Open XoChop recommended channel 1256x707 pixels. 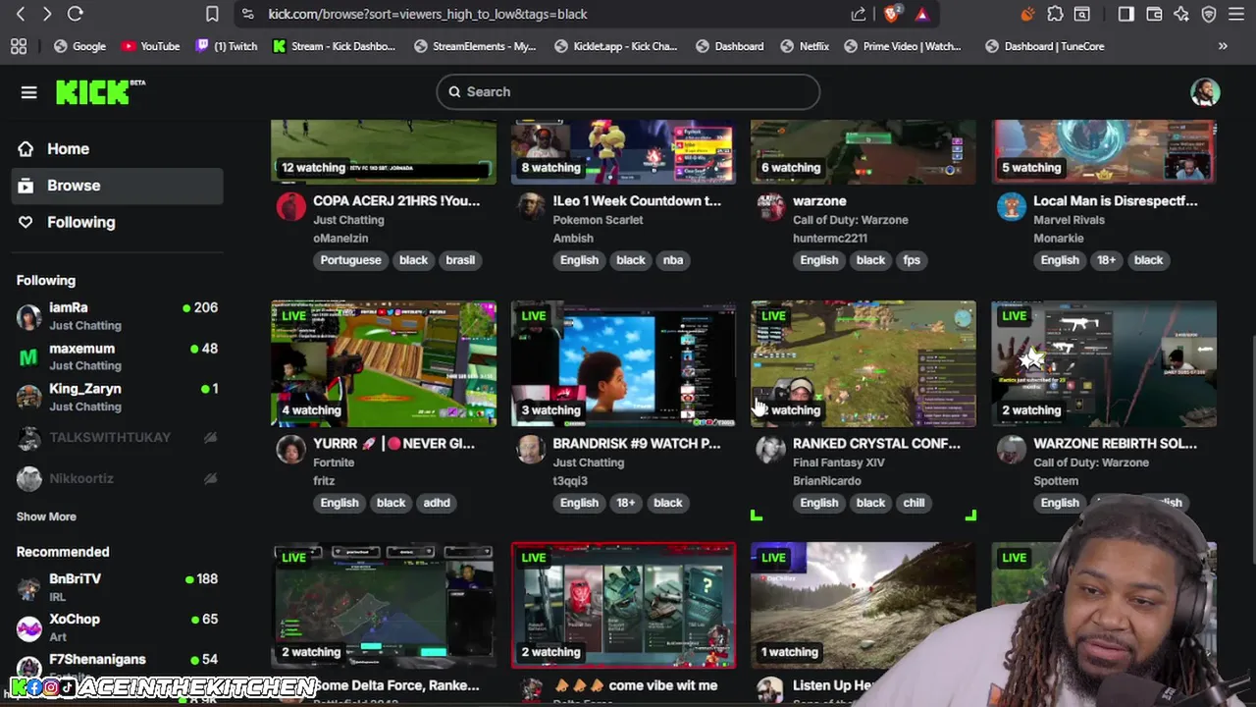click(x=118, y=627)
